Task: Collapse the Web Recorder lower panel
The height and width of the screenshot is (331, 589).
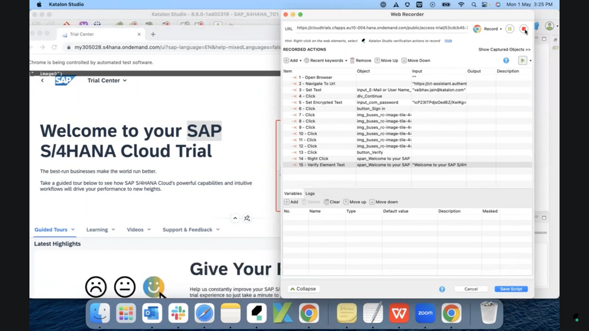Action: [x=303, y=289]
